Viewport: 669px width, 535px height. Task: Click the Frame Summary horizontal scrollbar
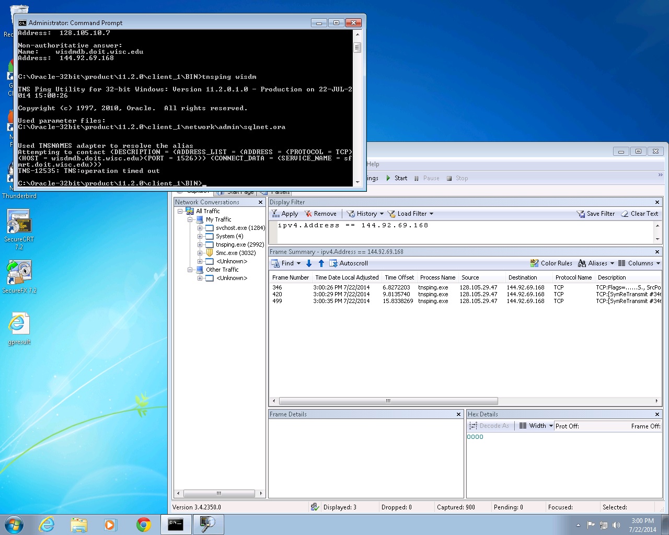[388, 401]
